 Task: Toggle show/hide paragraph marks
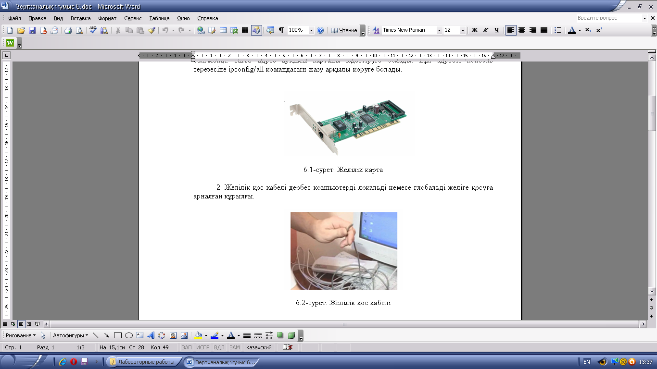[x=281, y=30]
